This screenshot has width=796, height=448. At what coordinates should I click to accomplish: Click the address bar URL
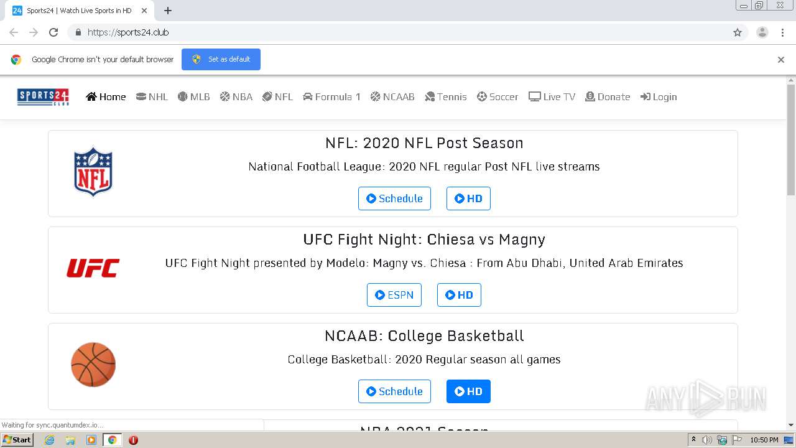(x=128, y=32)
